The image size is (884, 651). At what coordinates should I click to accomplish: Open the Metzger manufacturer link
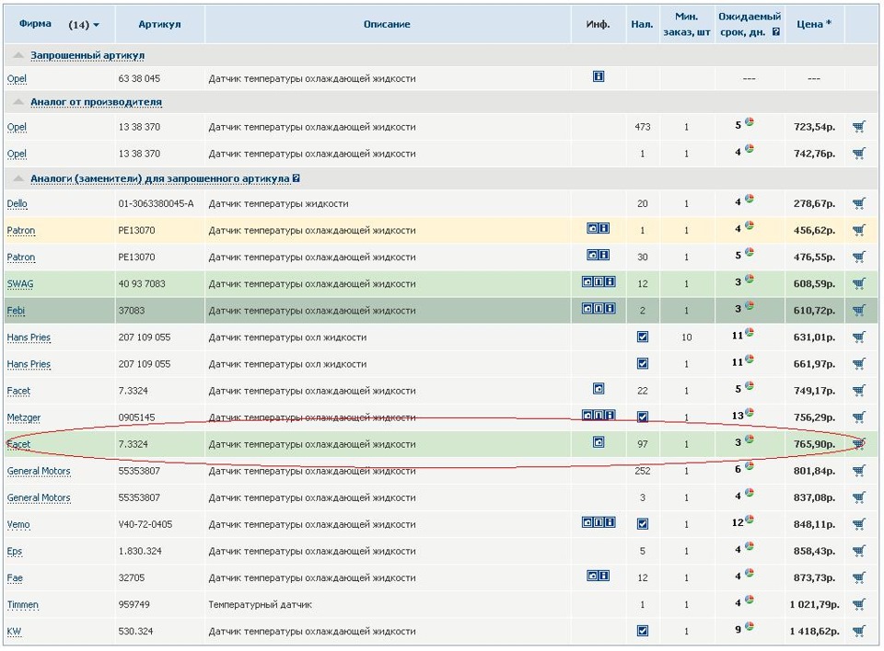(x=24, y=418)
